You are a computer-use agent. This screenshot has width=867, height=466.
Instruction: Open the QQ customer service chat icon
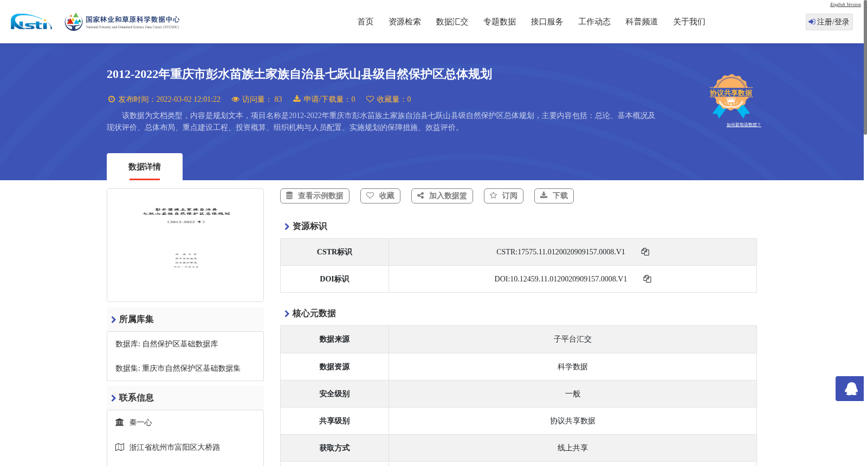tap(851, 389)
